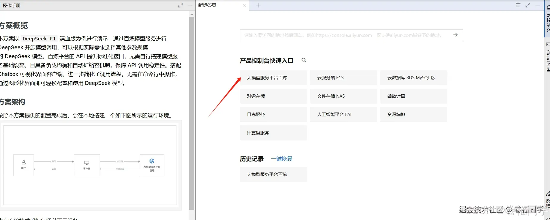
Task: Expand the browser panel with the arrows icon
Action: click(528, 5)
